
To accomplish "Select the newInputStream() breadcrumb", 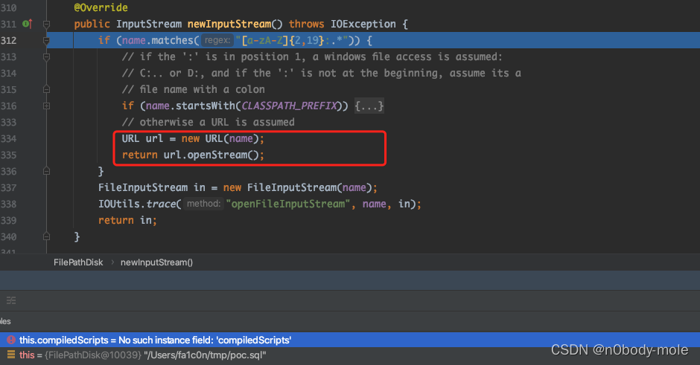I will (156, 262).
